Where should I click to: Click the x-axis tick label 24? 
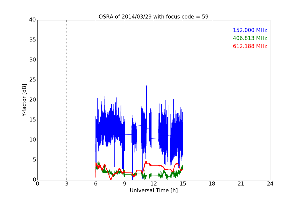click(270, 184)
